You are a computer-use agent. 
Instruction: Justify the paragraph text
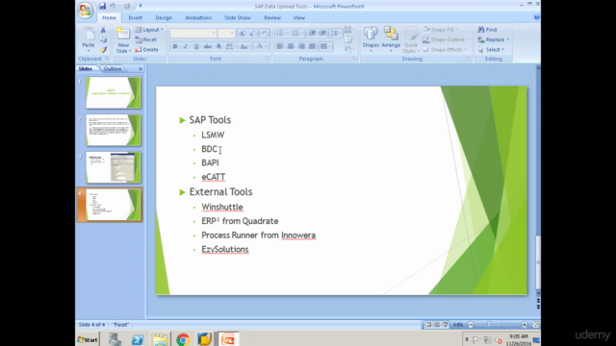coord(312,46)
